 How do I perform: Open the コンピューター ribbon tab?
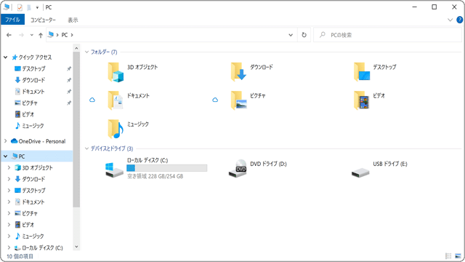[43, 20]
